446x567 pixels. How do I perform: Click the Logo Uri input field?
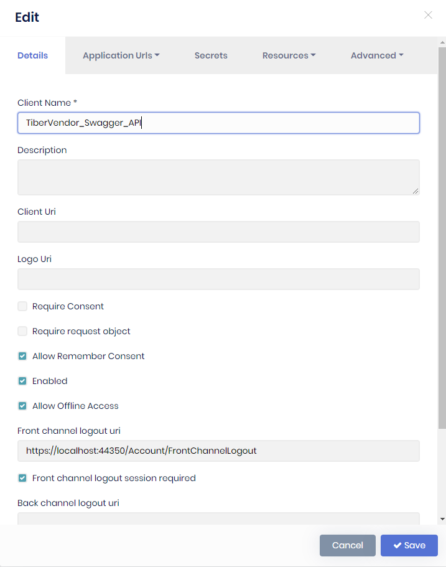coord(218,279)
